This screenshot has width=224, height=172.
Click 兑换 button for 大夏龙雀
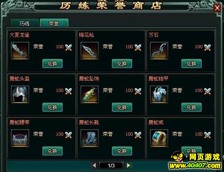point(52,64)
